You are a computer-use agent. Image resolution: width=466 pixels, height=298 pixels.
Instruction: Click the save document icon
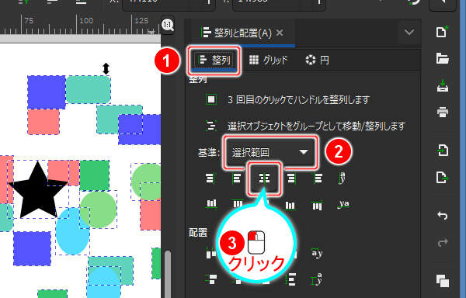(443, 85)
